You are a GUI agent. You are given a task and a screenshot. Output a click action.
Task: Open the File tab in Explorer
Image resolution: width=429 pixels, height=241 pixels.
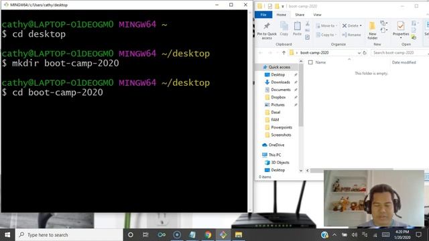tap(263, 15)
